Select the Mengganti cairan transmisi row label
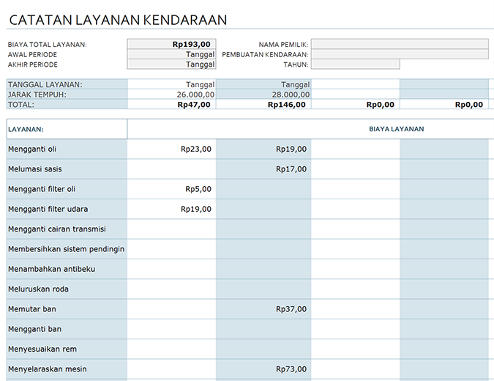Viewport: 494px width, 381px height. [x=67, y=229]
